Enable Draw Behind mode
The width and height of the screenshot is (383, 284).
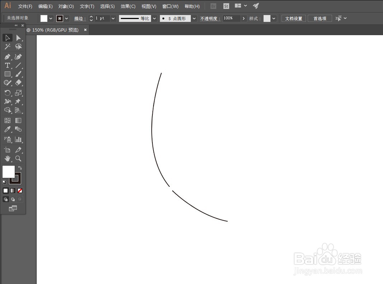pos(13,199)
